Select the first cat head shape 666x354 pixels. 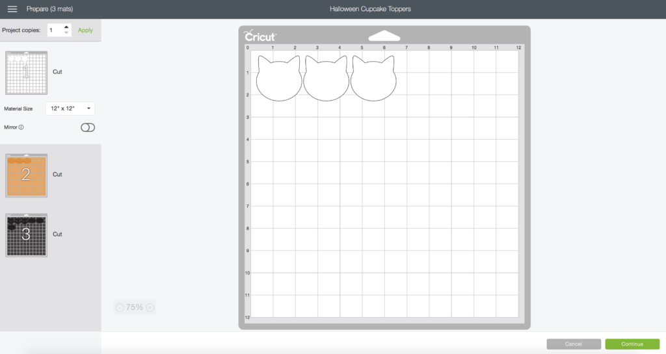pyautogui.click(x=278, y=79)
